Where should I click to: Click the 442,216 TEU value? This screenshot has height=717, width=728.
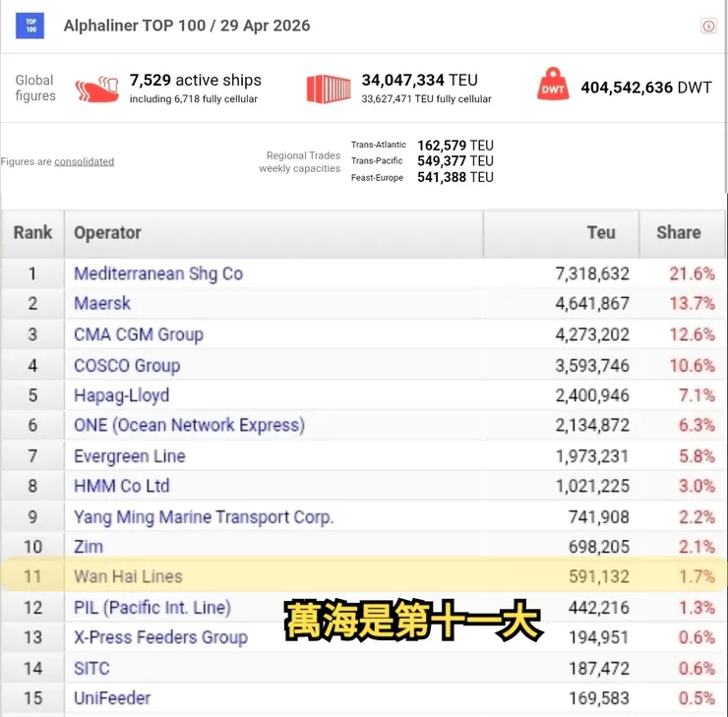click(x=599, y=608)
